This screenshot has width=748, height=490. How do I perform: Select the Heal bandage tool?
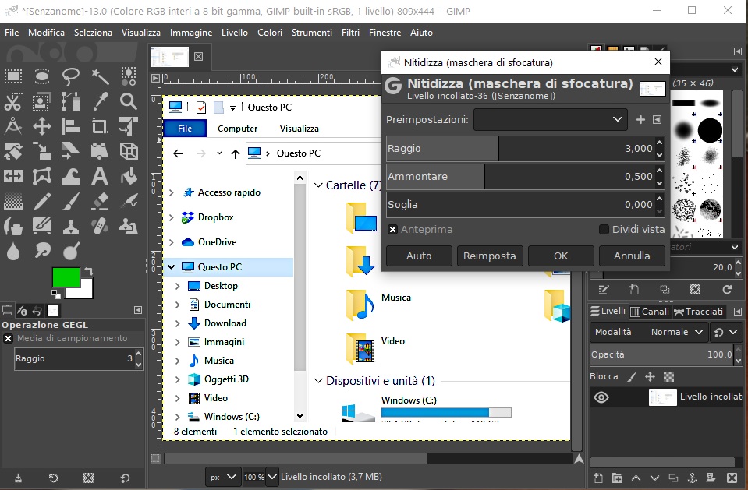coord(100,227)
